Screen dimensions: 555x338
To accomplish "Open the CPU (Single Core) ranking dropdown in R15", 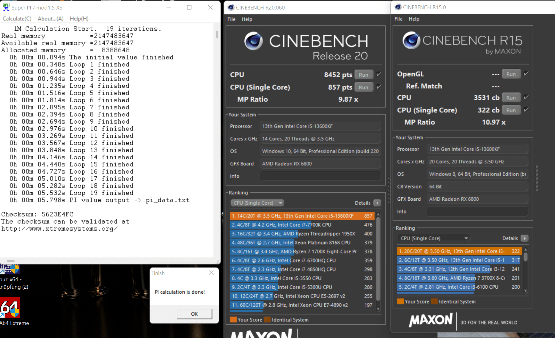I will 434,238.
